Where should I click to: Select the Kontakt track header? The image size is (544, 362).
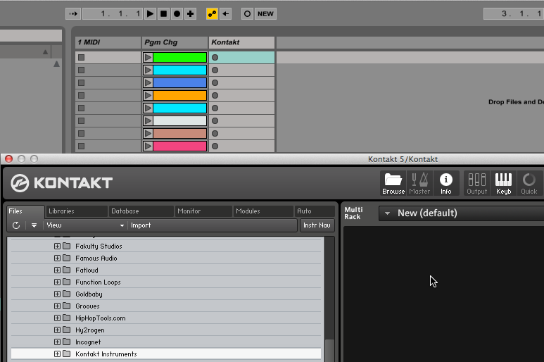(x=241, y=42)
